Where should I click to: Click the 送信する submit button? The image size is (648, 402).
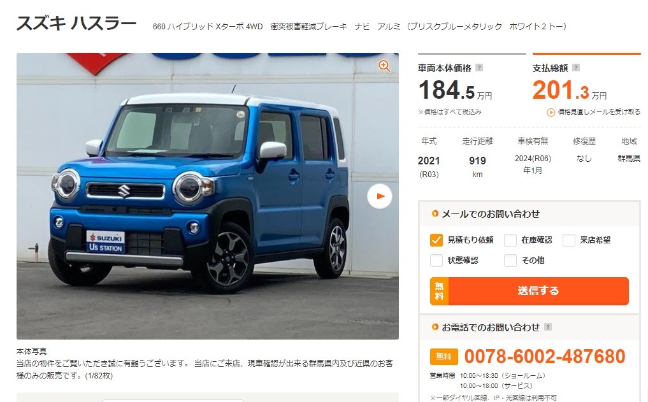529,291
